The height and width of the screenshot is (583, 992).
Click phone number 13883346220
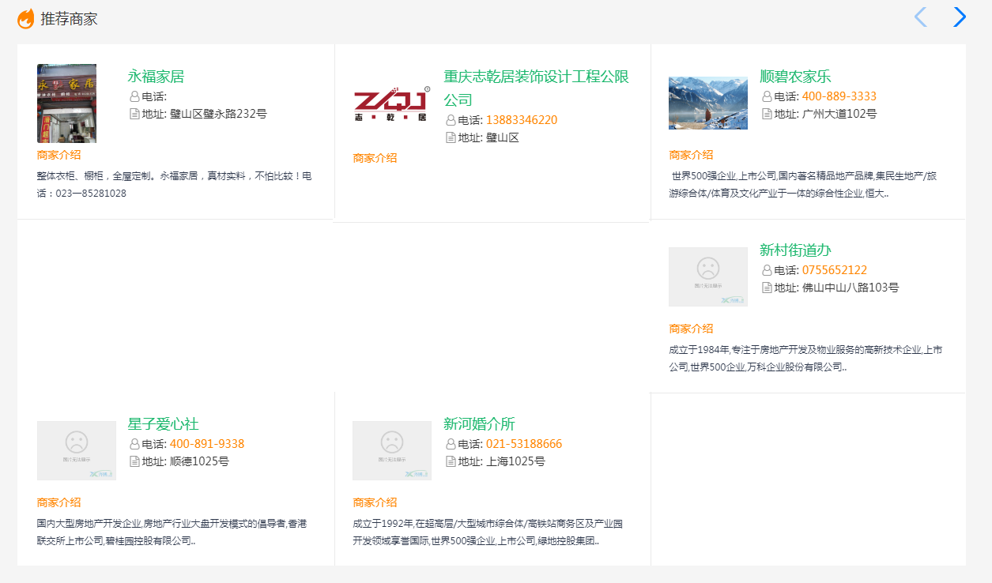tap(521, 120)
